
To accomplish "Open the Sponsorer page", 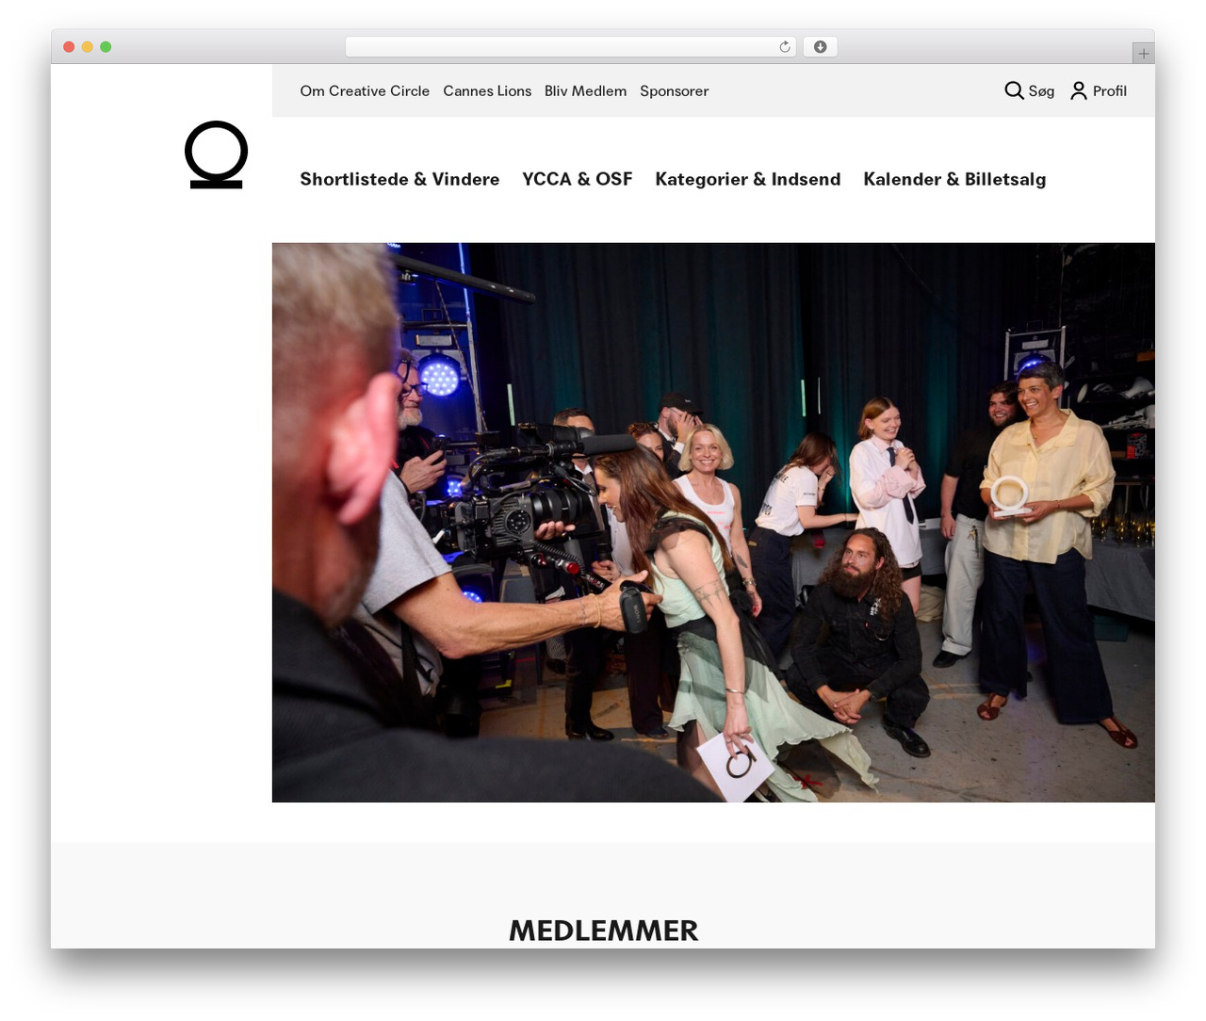I will 674,90.
